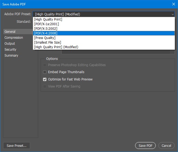Choose the [High Quality Print] preset option

click(104, 20)
